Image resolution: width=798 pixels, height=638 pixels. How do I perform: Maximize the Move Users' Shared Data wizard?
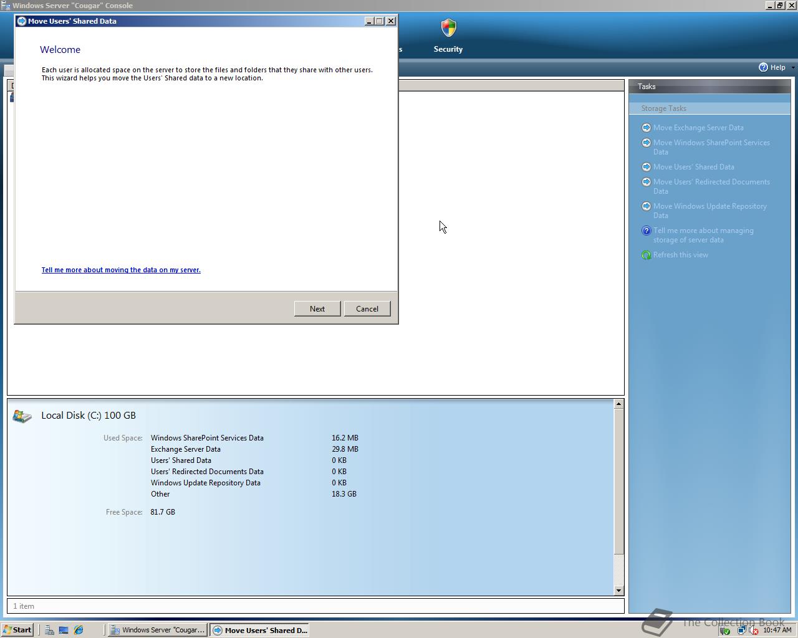pyautogui.click(x=380, y=21)
